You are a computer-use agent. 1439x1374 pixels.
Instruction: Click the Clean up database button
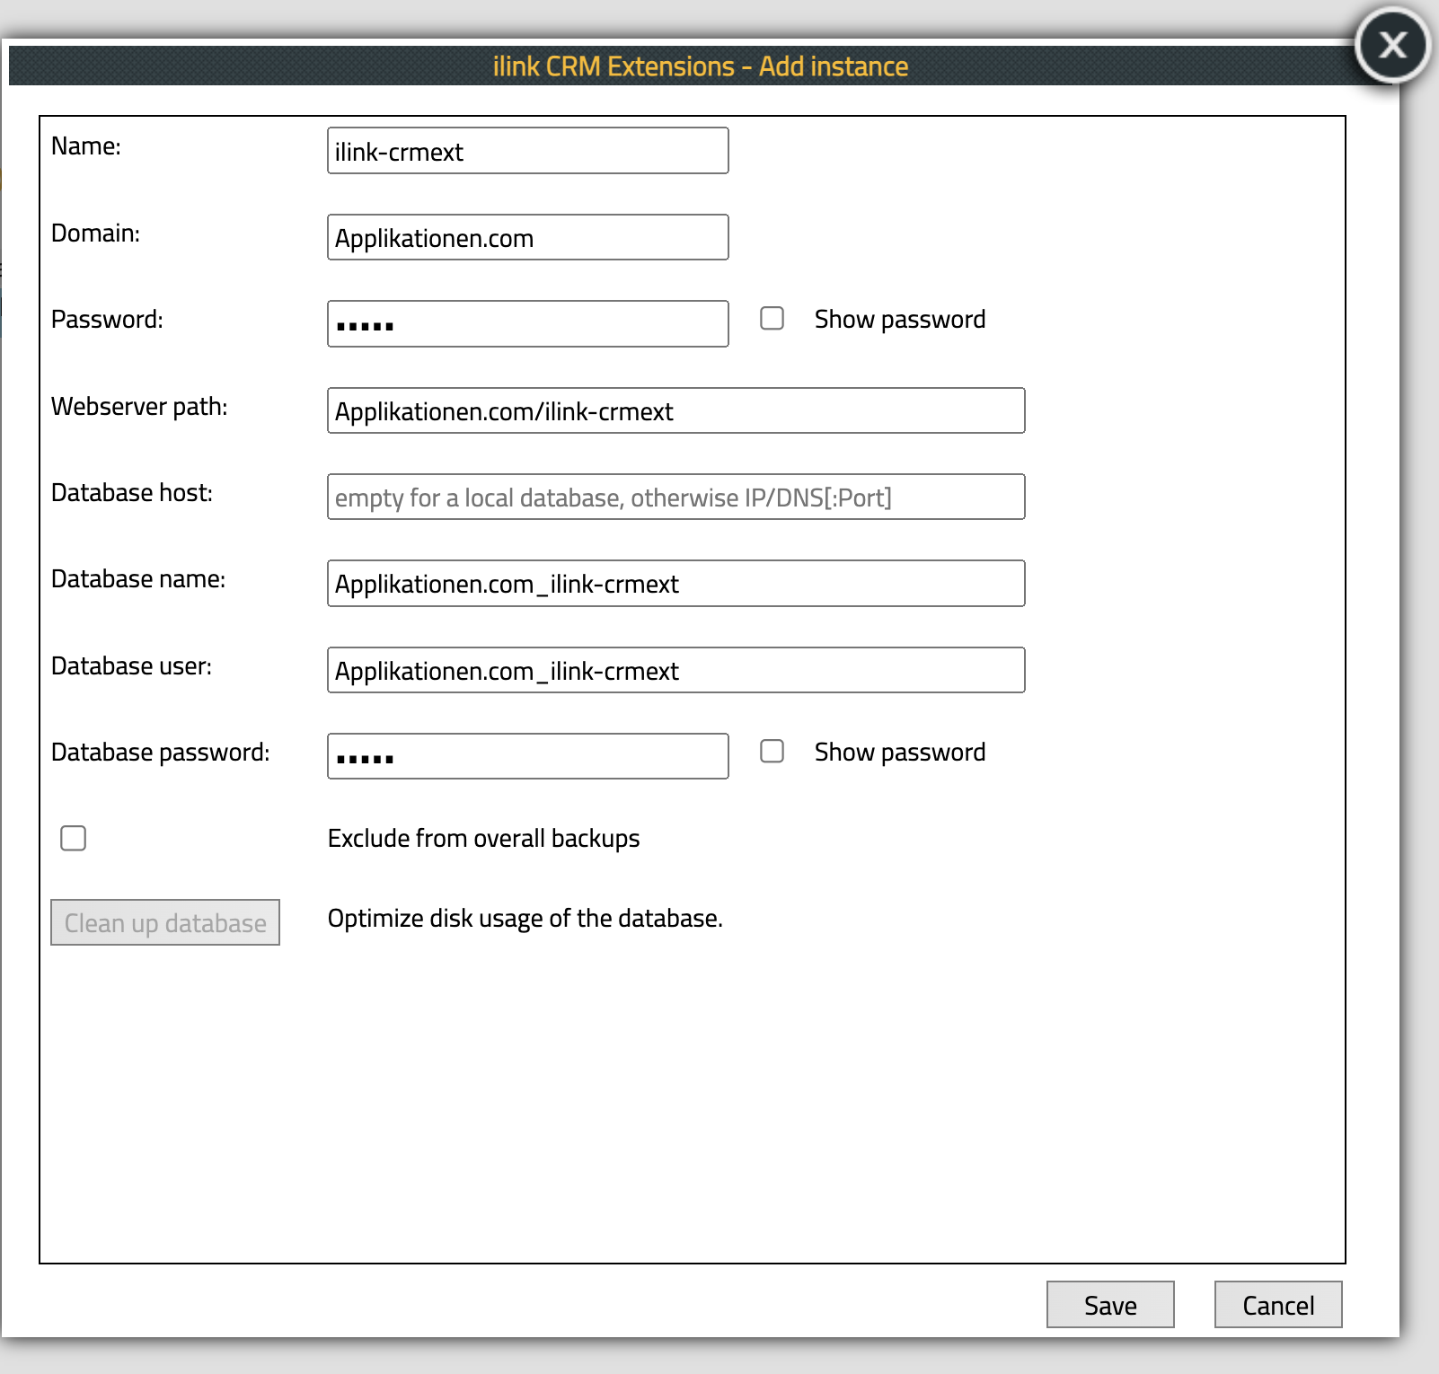pyautogui.click(x=164, y=921)
